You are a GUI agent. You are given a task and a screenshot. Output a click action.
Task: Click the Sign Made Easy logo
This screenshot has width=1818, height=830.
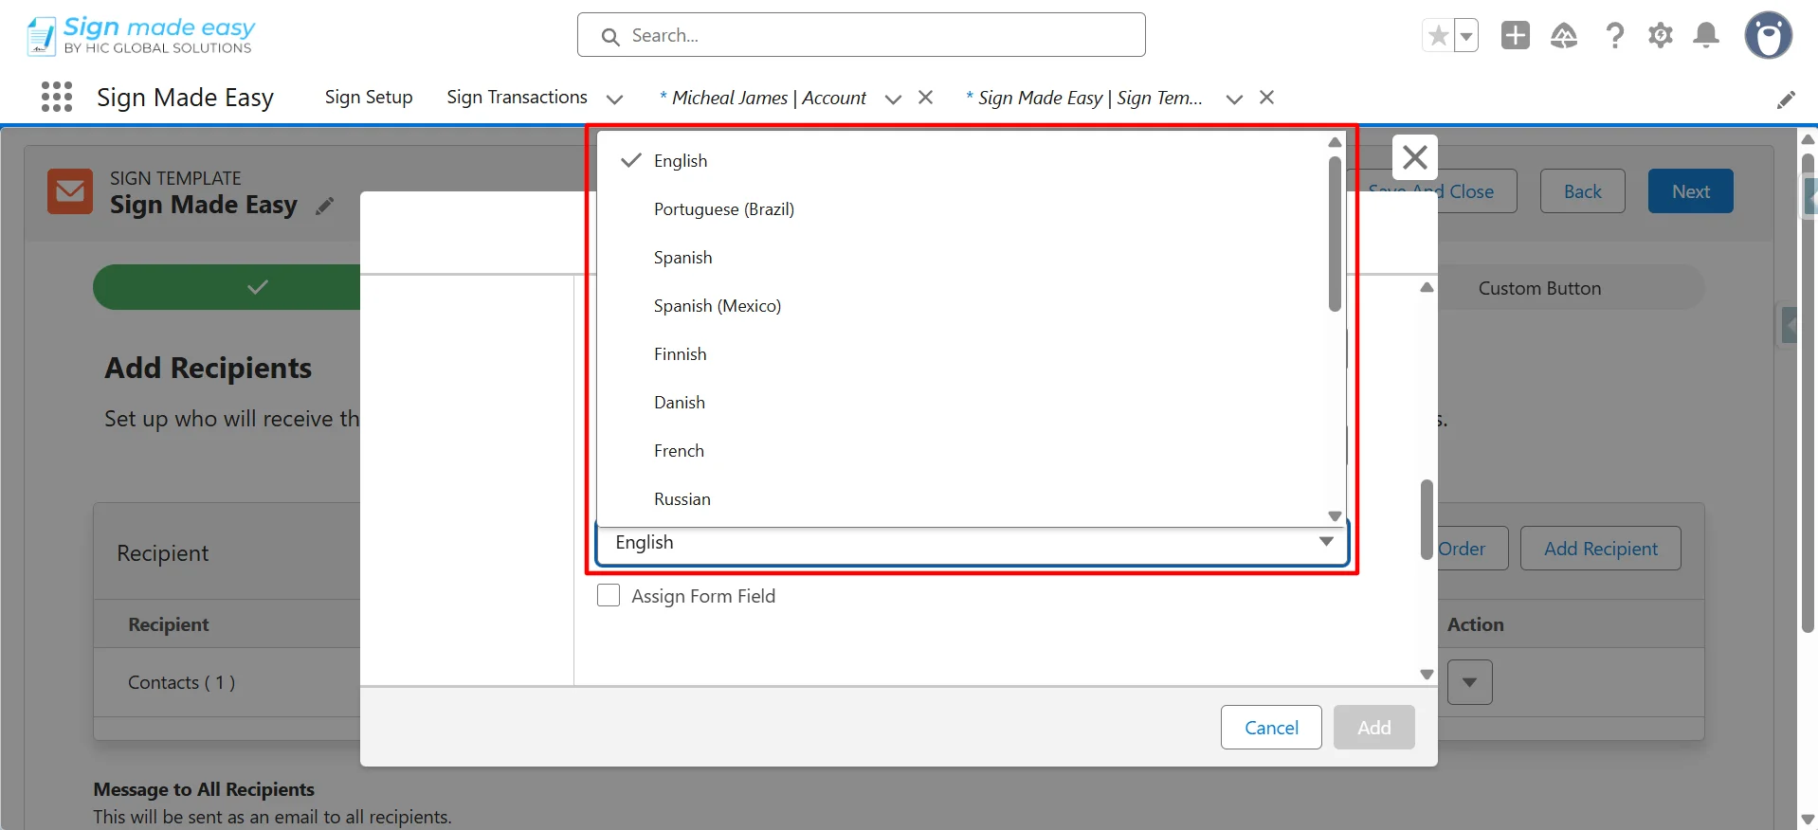pyautogui.click(x=140, y=35)
